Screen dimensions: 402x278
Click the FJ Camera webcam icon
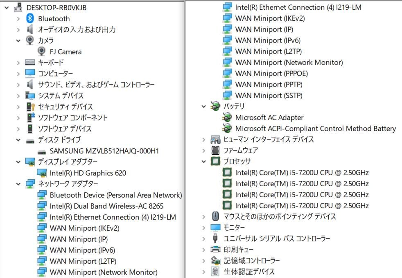[x=42, y=52]
